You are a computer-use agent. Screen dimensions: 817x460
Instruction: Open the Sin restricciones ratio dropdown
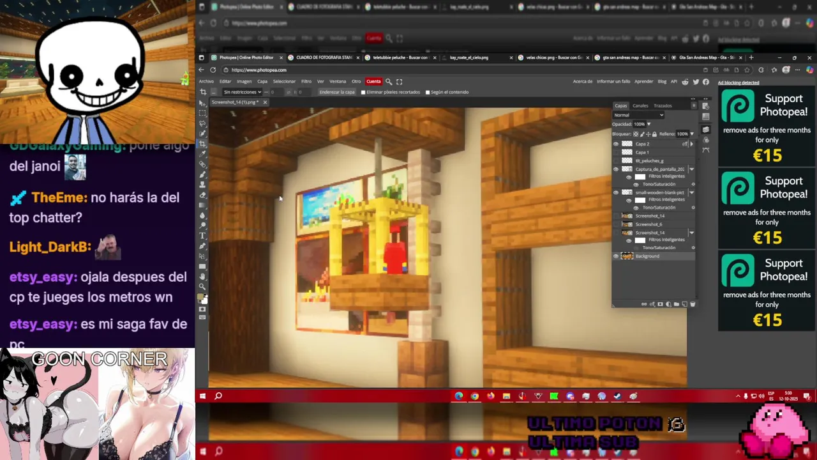tap(242, 92)
